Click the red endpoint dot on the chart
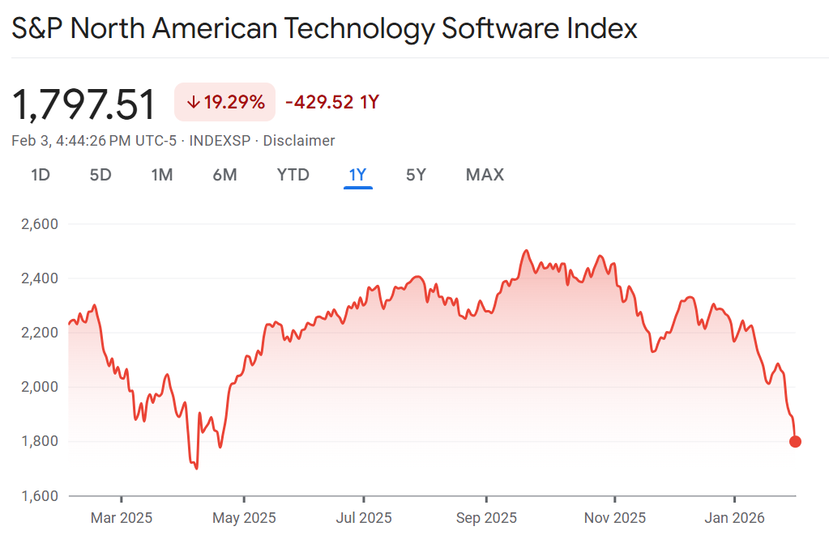Screen dimensions: 829x552 pyautogui.click(x=795, y=441)
